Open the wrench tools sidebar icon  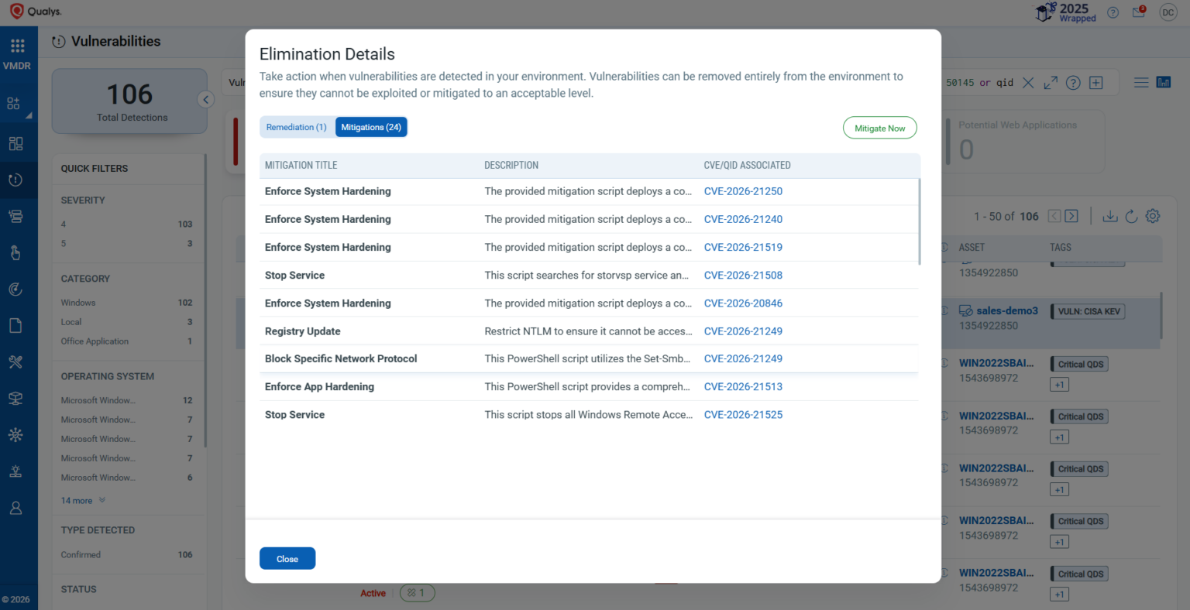point(15,362)
